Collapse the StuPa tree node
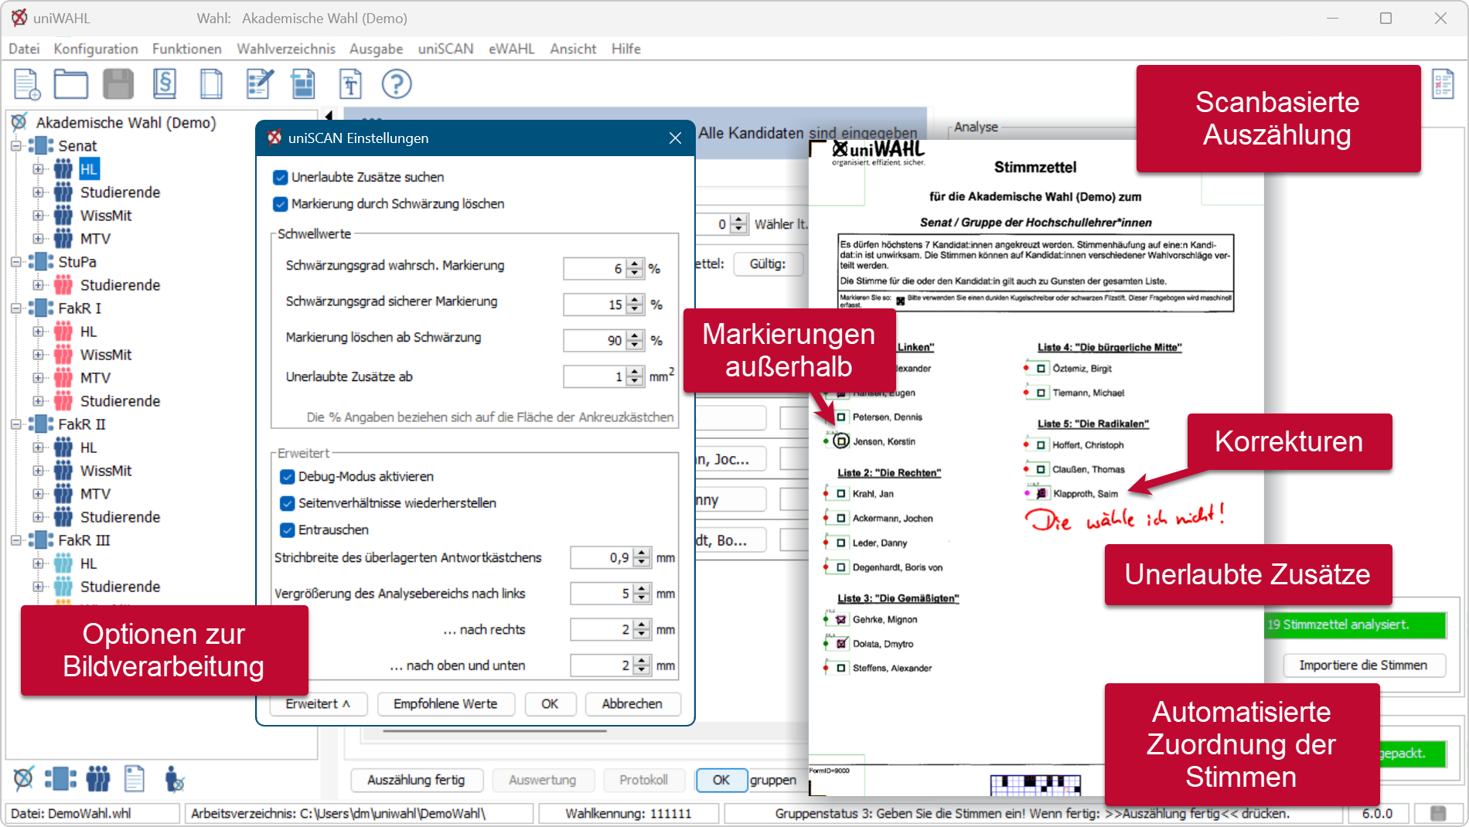Viewport: 1469px width, 827px height. (15, 261)
